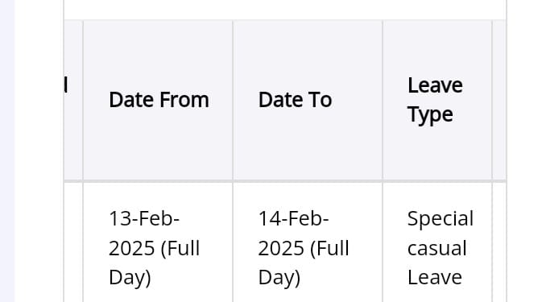Click "Day)" text under Date To
The width and height of the screenshot is (546, 302).
point(279,278)
